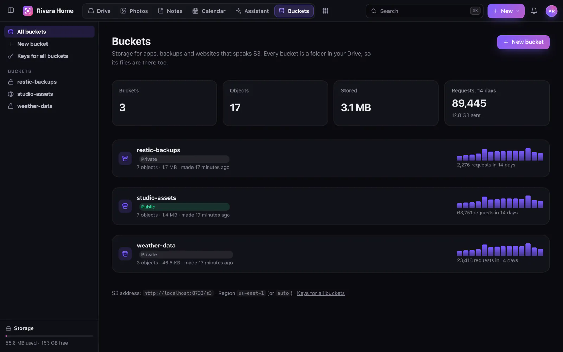Open the AR profile avatar
Viewport: 563px width, 352px height.
[551, 11]
